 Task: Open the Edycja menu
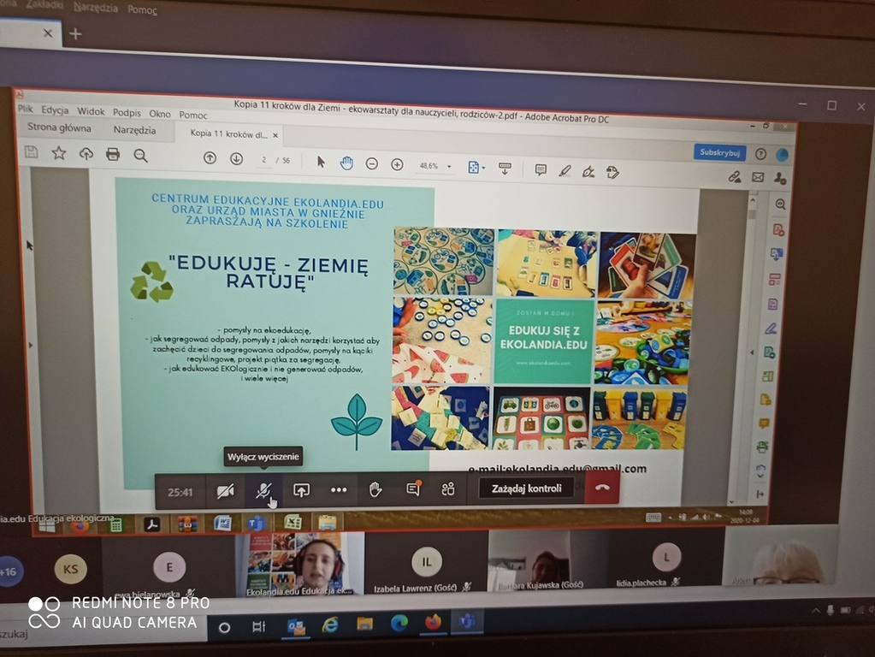pyautogui.click(x=55, y=110)
